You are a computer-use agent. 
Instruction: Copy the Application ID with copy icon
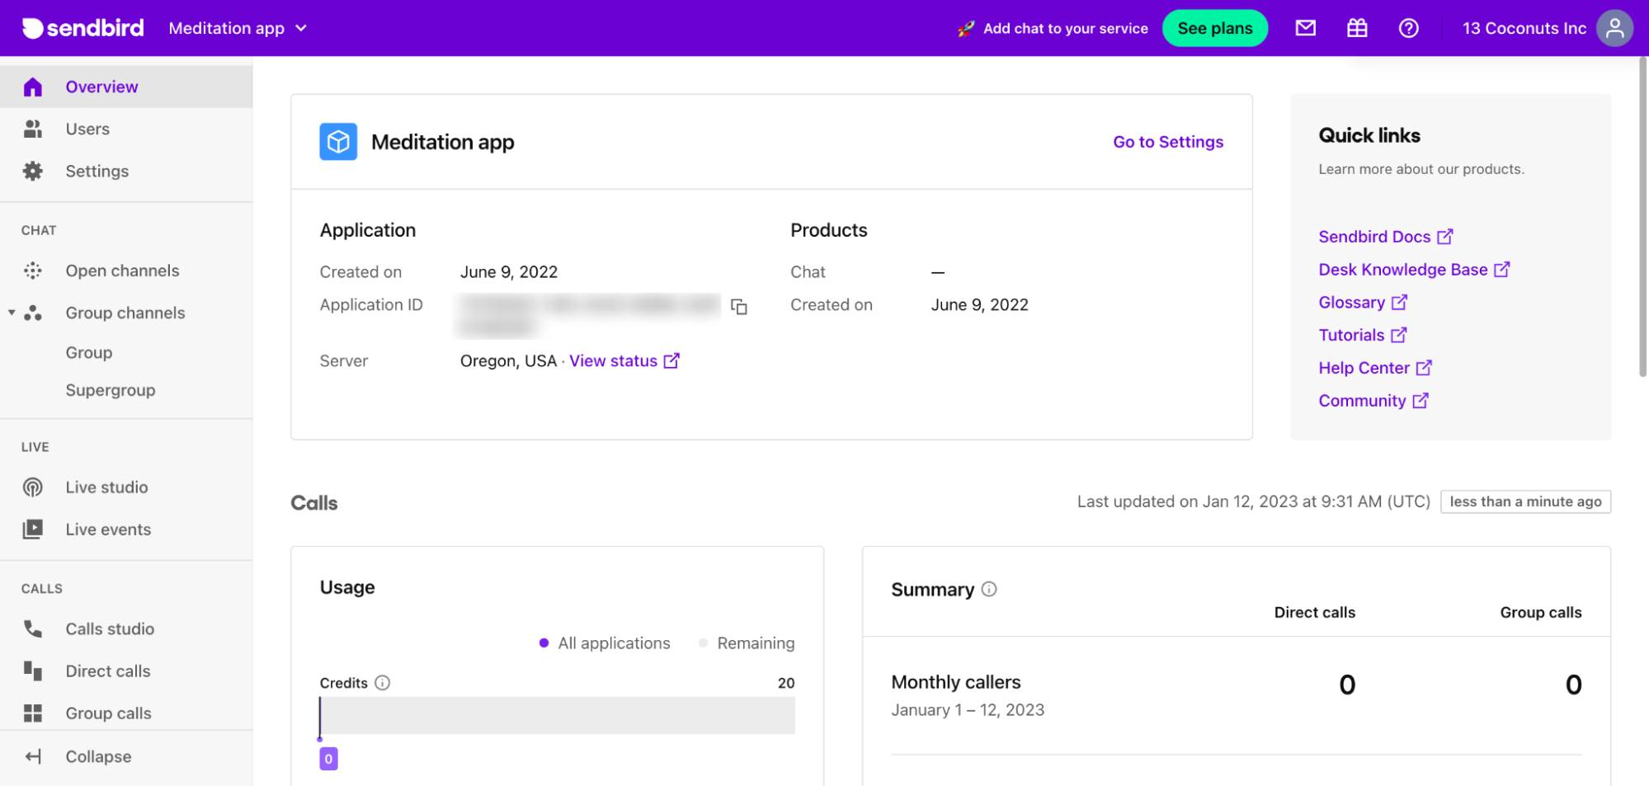click(739, 307)
